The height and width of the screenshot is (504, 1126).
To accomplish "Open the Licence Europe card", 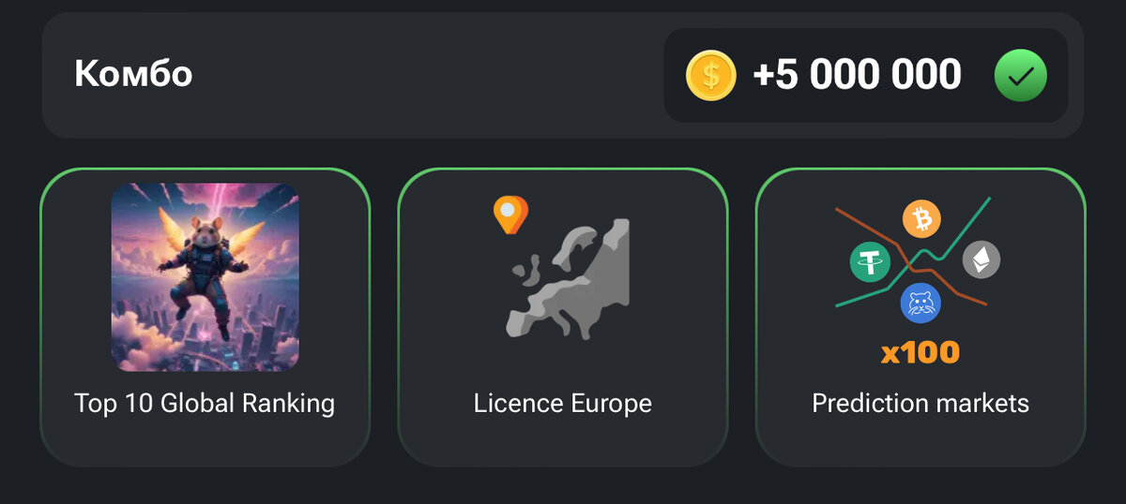I will tap(563, 318).
